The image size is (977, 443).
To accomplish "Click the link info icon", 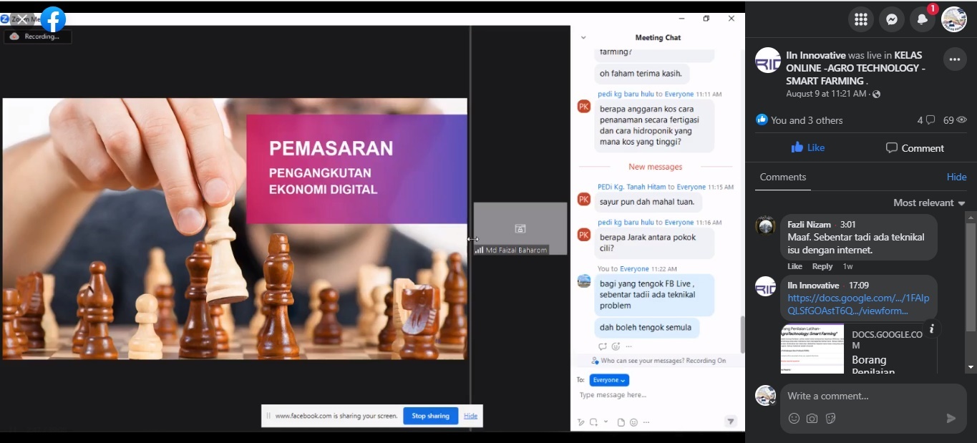I will click(x=931, y=329).
